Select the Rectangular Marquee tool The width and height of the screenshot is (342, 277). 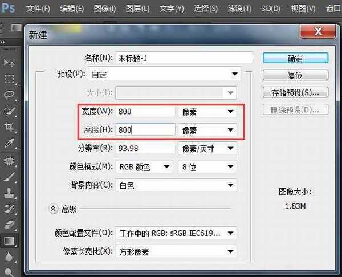(x=9, y=79)
